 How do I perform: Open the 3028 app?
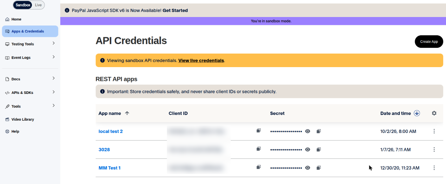(104, 150)
